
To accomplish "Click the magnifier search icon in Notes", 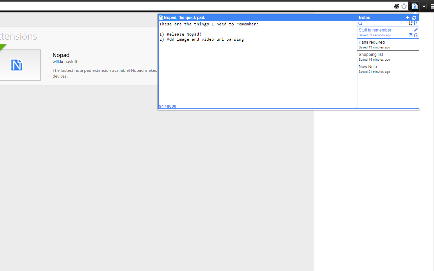I will [360, 23].
